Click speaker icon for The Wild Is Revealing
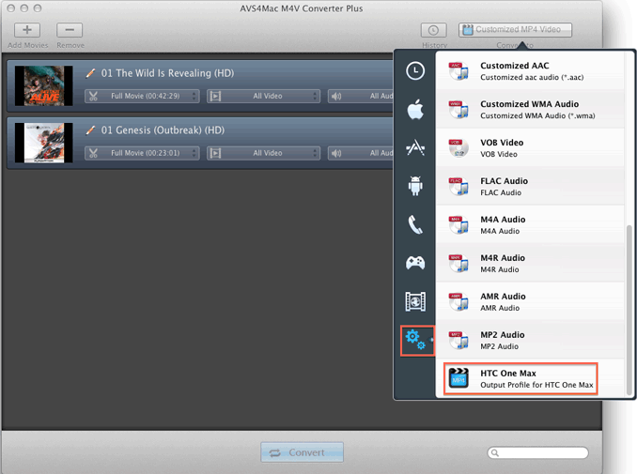 (x=336, y=96)
